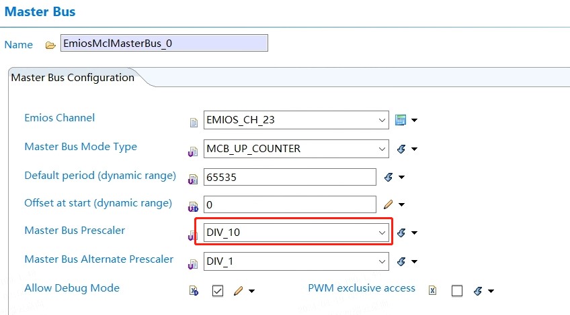
Task: Click the calculated-value icon beside Master Bus Alternate Prescaler
Action: click(401, 261)
